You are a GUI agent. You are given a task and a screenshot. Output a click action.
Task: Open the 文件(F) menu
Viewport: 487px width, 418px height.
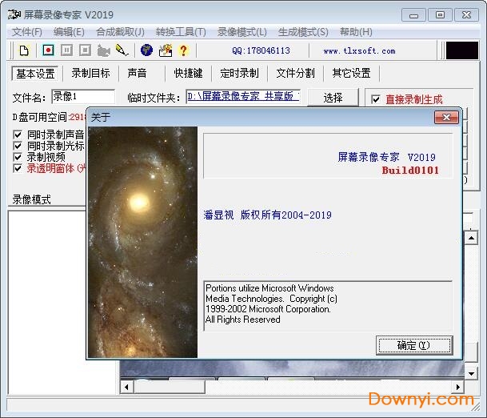(x=26, y=32)
